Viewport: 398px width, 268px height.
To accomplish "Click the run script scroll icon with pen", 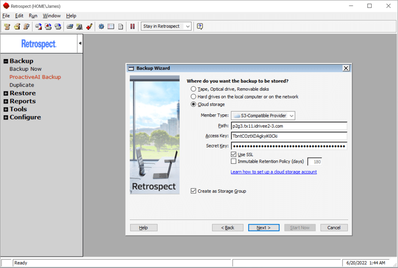I will pyautogui.click(x=26, y=26).
